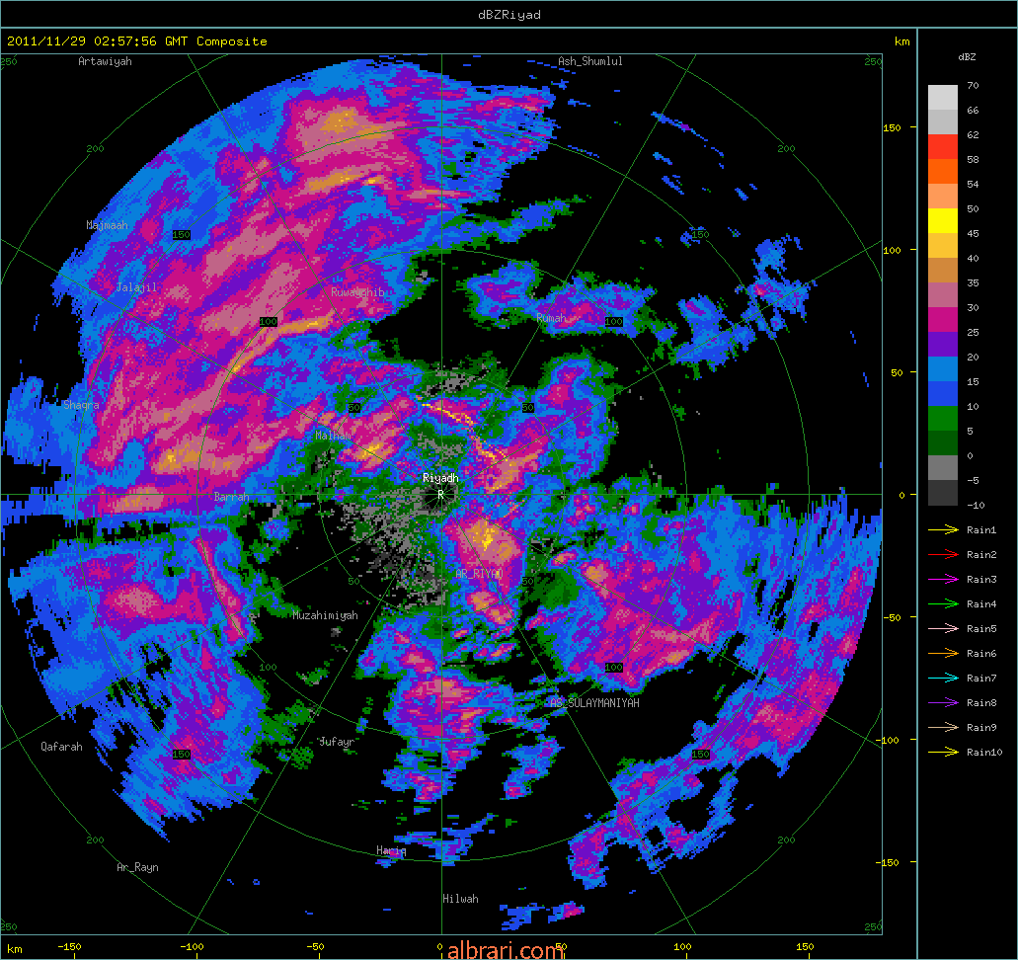
Task: Click the pale pink Rain5 arrow
Action: point(943,629)
